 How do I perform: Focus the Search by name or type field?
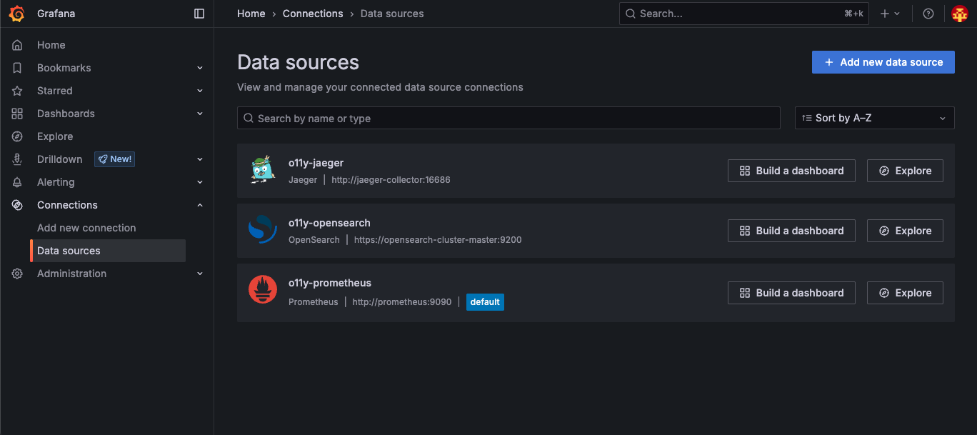[x=508, y=118]
